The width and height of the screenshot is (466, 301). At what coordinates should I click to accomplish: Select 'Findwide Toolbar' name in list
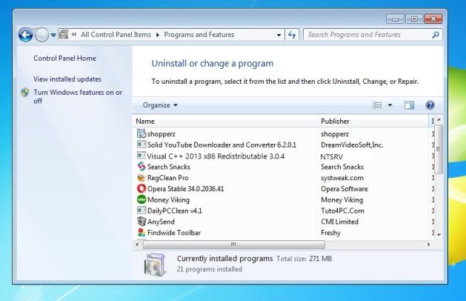(x=174, y=233)
